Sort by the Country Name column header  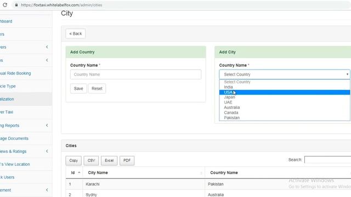[x=278, y=173]
